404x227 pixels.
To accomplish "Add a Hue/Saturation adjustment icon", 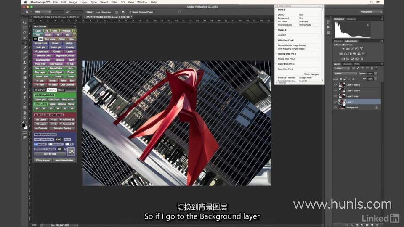I will pyautogui.click(x=340, y=54).
